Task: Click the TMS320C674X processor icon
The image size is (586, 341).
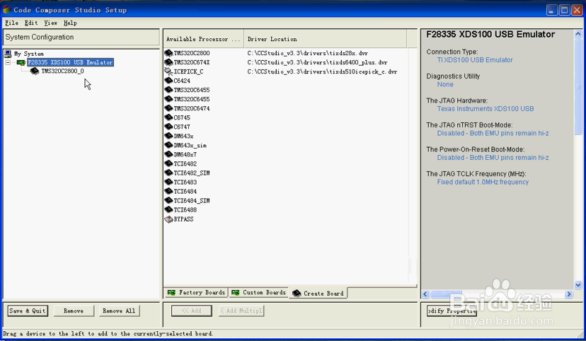Action: click(x=168, y=62)
